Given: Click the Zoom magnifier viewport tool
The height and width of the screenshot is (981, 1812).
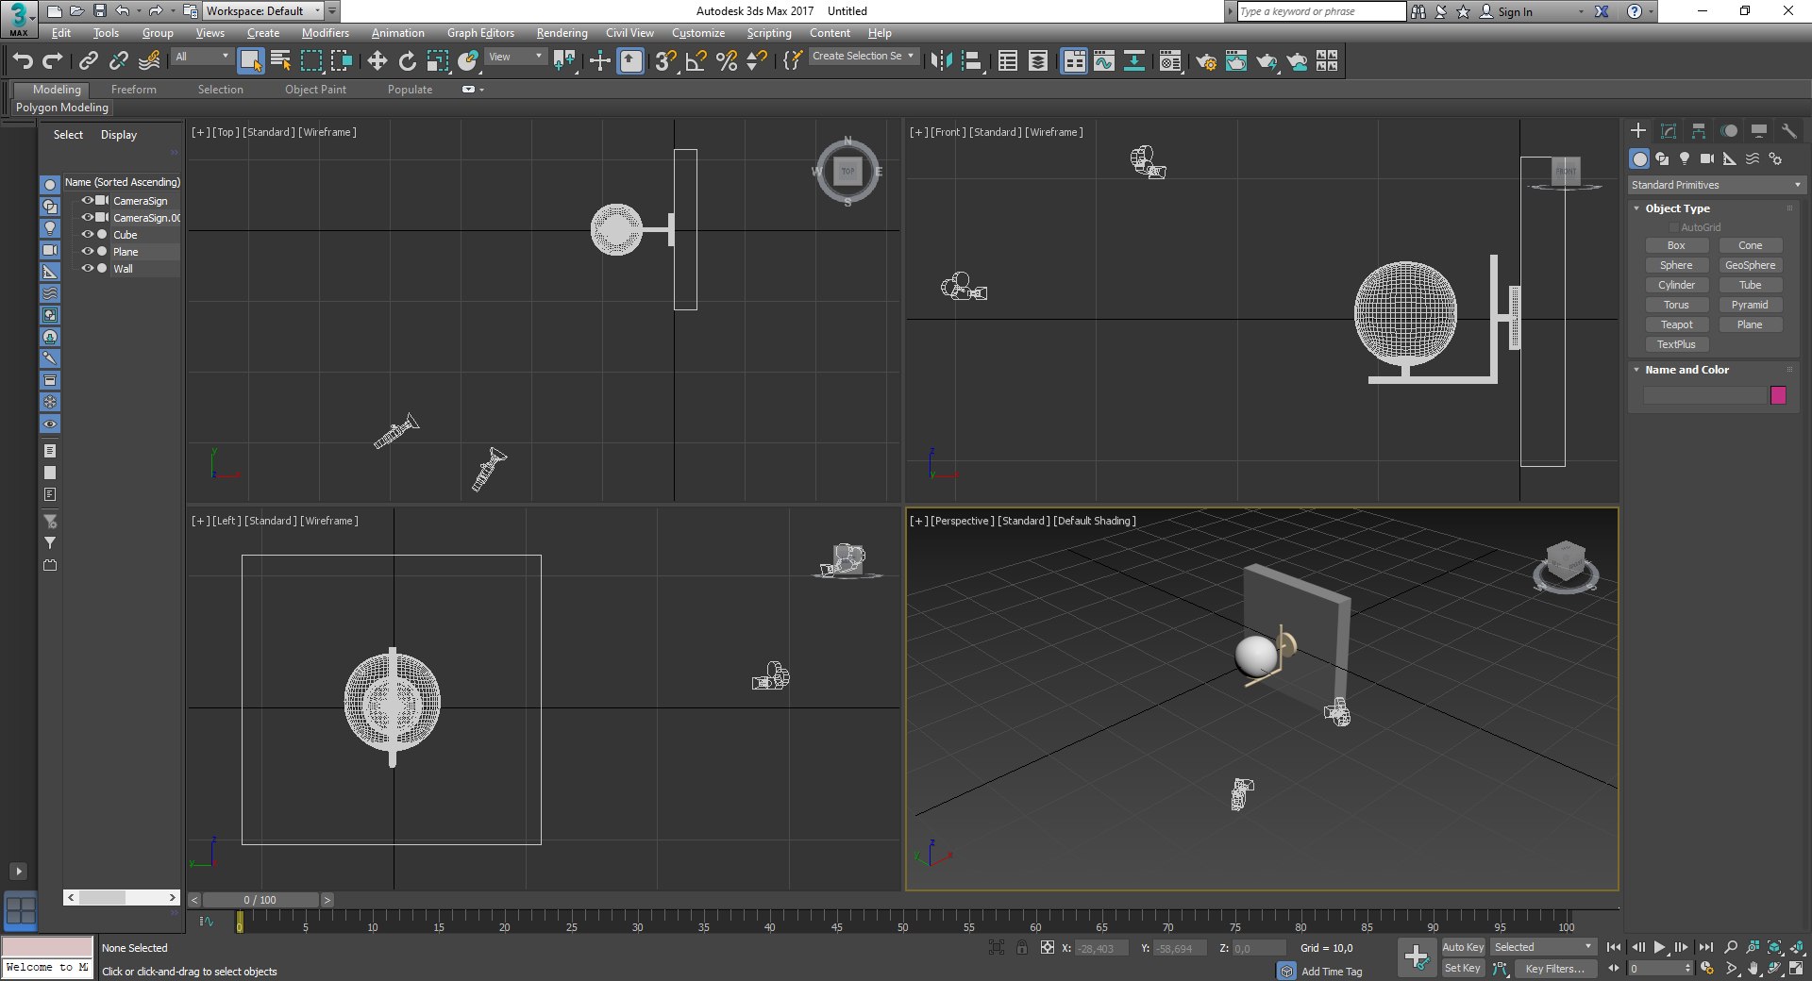Looking at the screenshot, I should (1731, 947).
